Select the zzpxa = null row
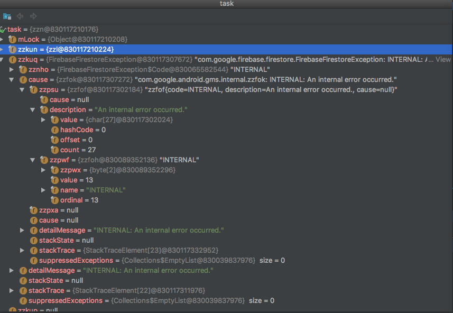The height and width of the screenshot is (313, 453). pyautogui.click(x=226, y=210)
